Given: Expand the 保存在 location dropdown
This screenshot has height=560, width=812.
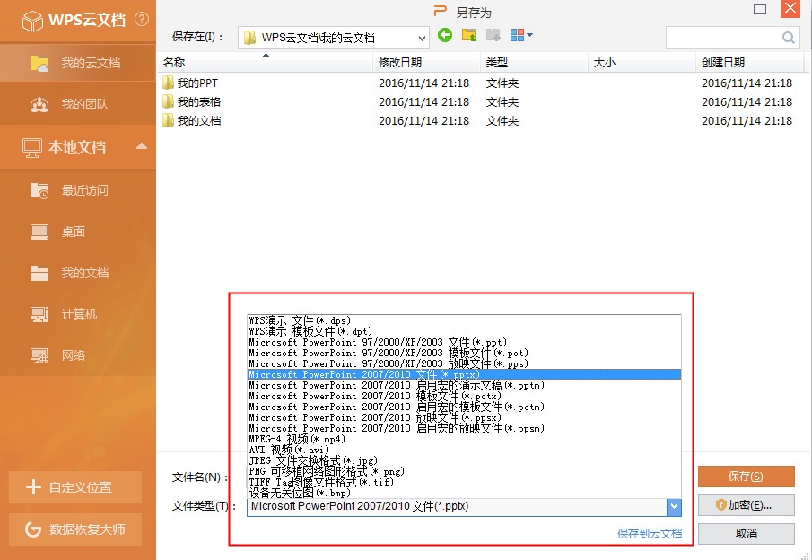Looking at the screenshot, I should click(422, 38).
